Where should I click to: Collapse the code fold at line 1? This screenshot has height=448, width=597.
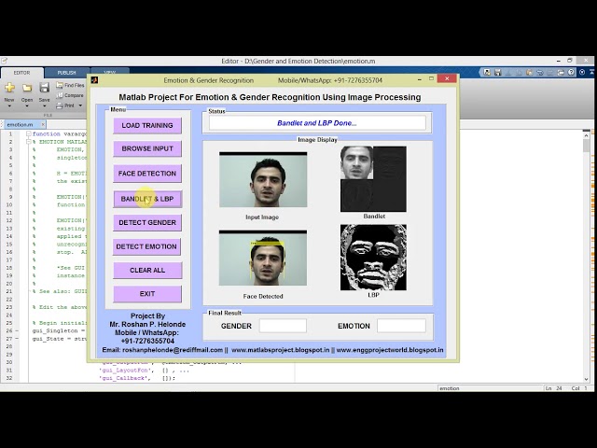29,133
